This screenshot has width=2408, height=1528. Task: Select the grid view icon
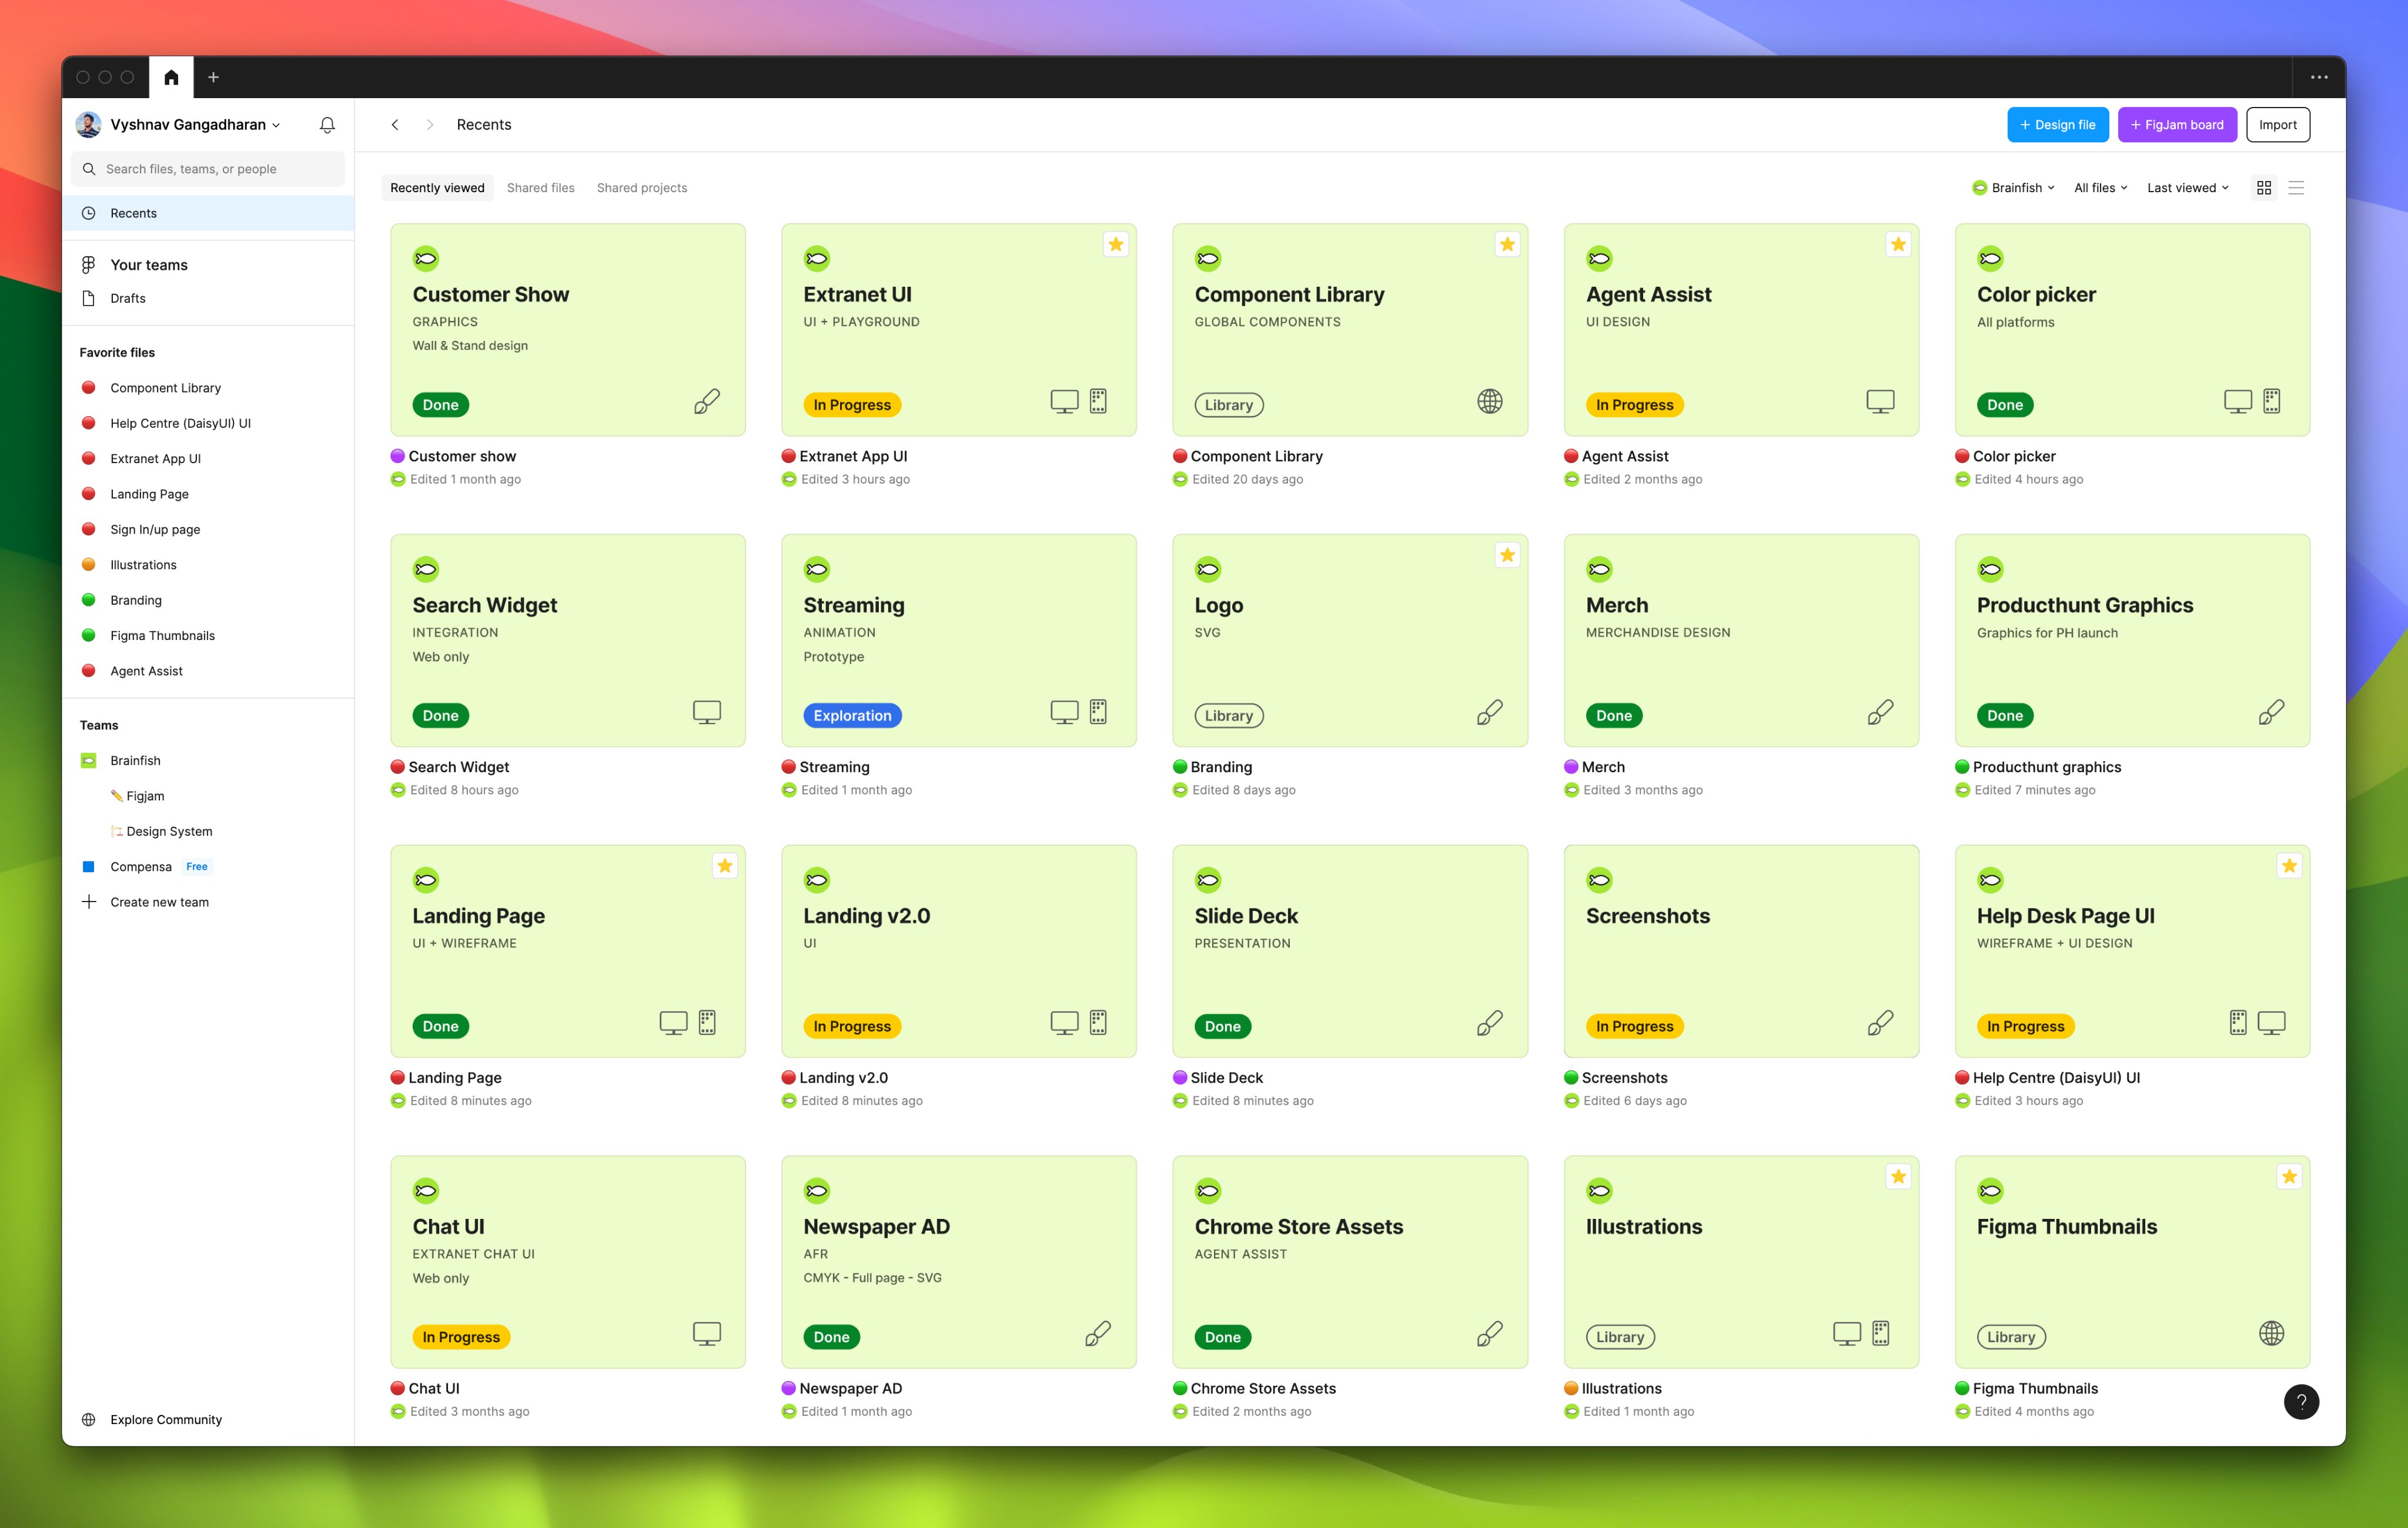(2264, 188)
